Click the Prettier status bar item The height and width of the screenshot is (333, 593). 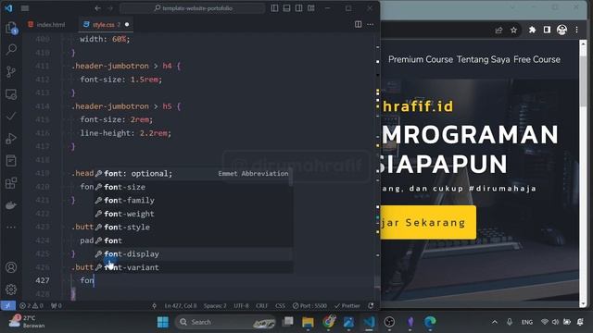pyautogui.click(x=347, y=305)
